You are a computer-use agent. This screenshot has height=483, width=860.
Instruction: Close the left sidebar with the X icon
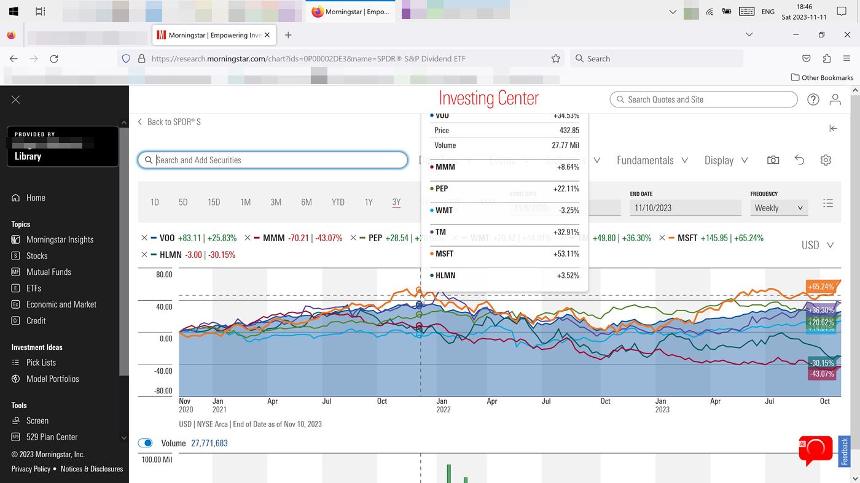(16, 99)
